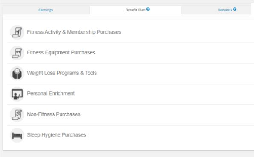This screenshot has height=157, width=254.
Task: Select the Benefit Plan tab
Action: pos(135,10)
